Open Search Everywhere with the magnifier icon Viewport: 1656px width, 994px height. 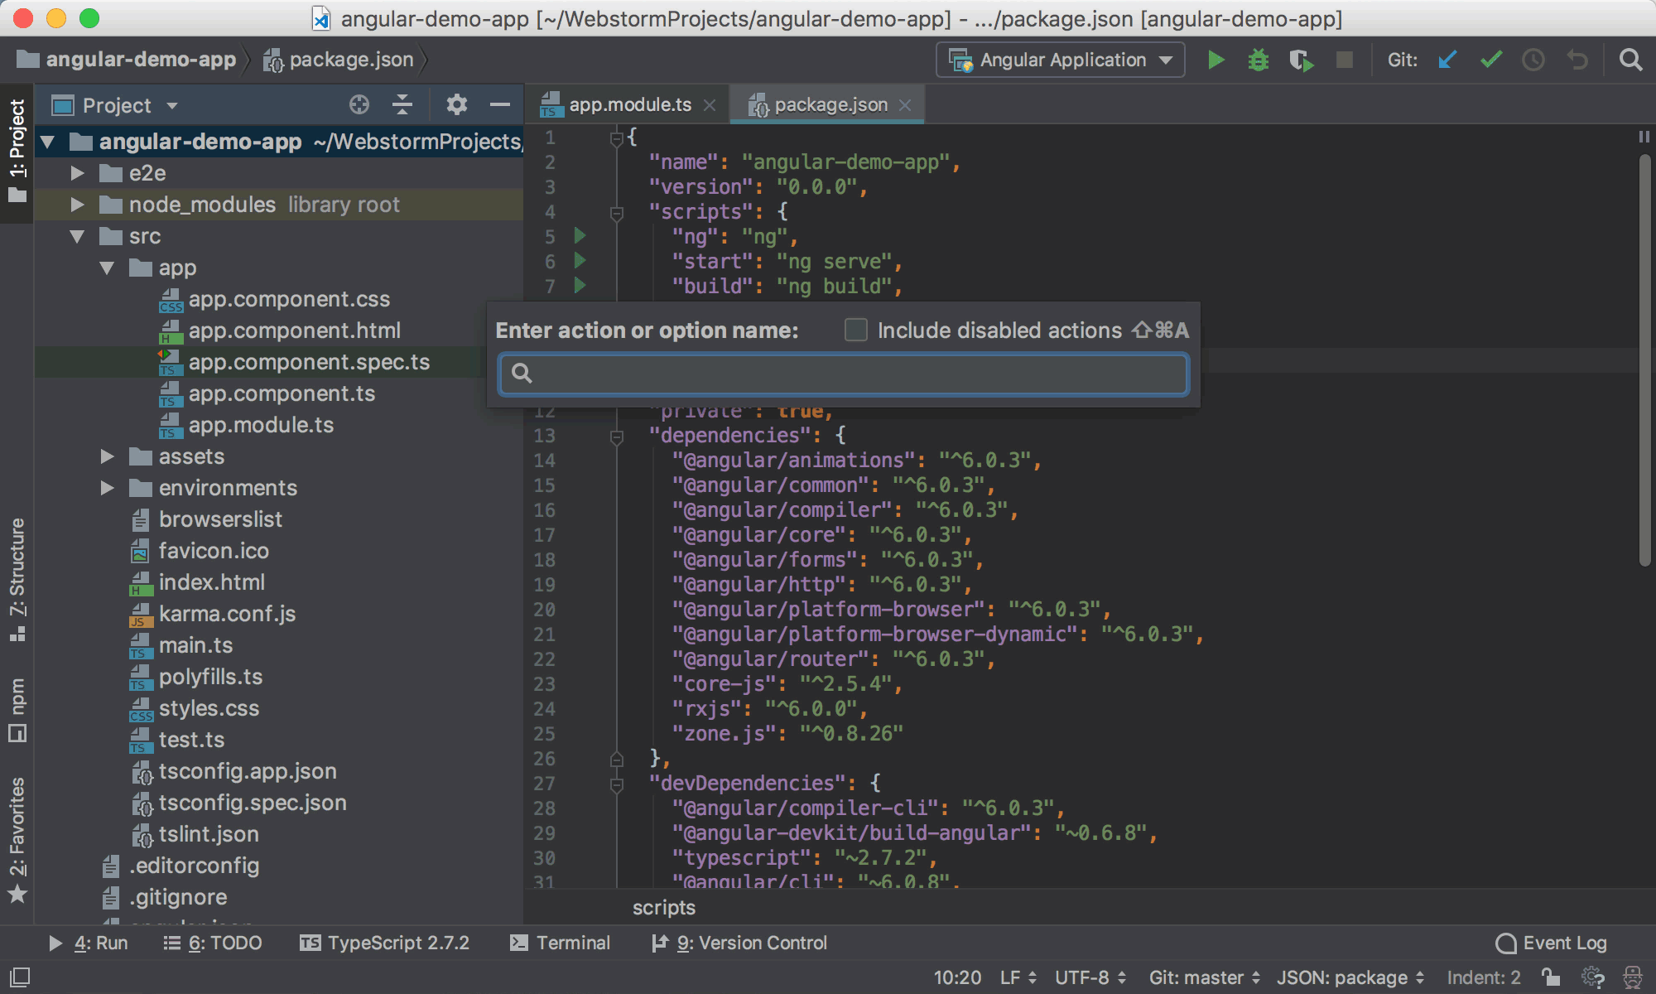(1630, 59)
